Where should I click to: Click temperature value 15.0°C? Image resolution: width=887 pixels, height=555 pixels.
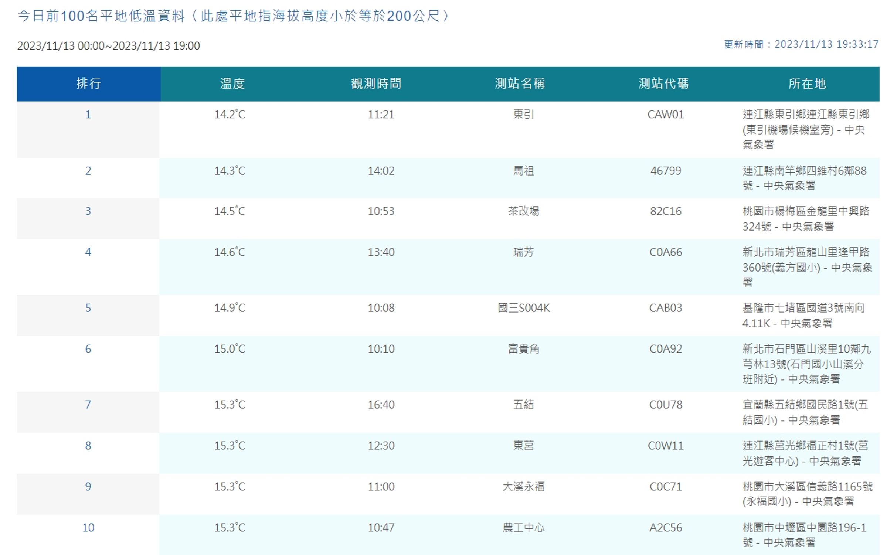click(x=230, y=349)
